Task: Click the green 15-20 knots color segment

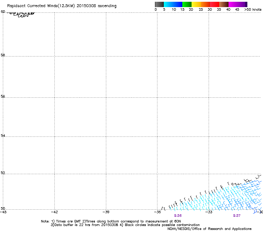Action: click(x=187, y=4)
